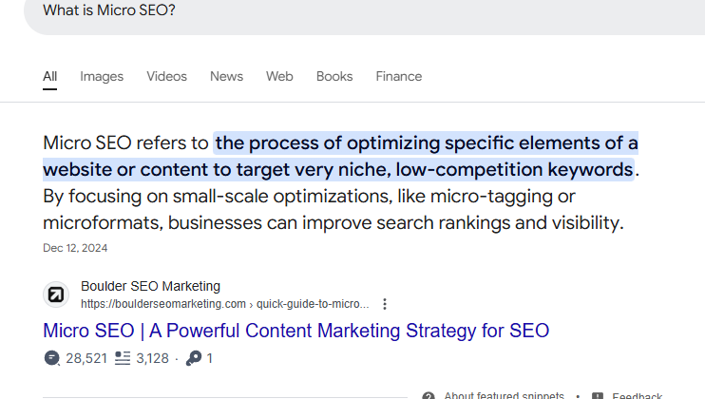Viewport: 705px width, 399px height.
Task: Click the Feedback exclamation icon
Action: click(x=598, y=396)
